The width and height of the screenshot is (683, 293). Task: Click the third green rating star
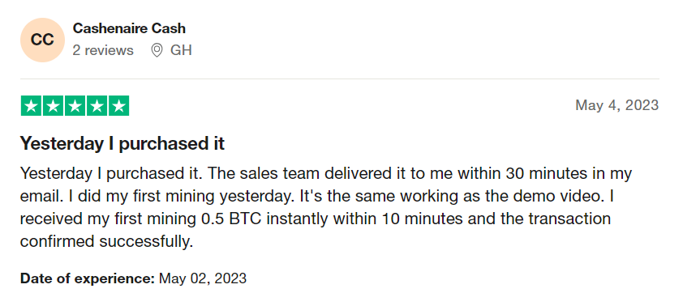(75, 106)
